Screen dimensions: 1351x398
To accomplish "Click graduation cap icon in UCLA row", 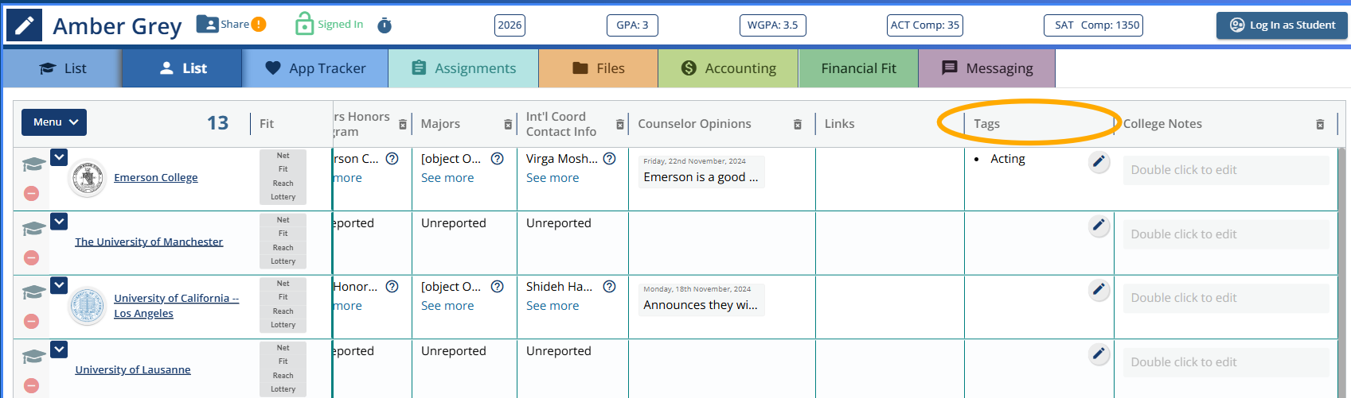I will click(x=33, y=292).
